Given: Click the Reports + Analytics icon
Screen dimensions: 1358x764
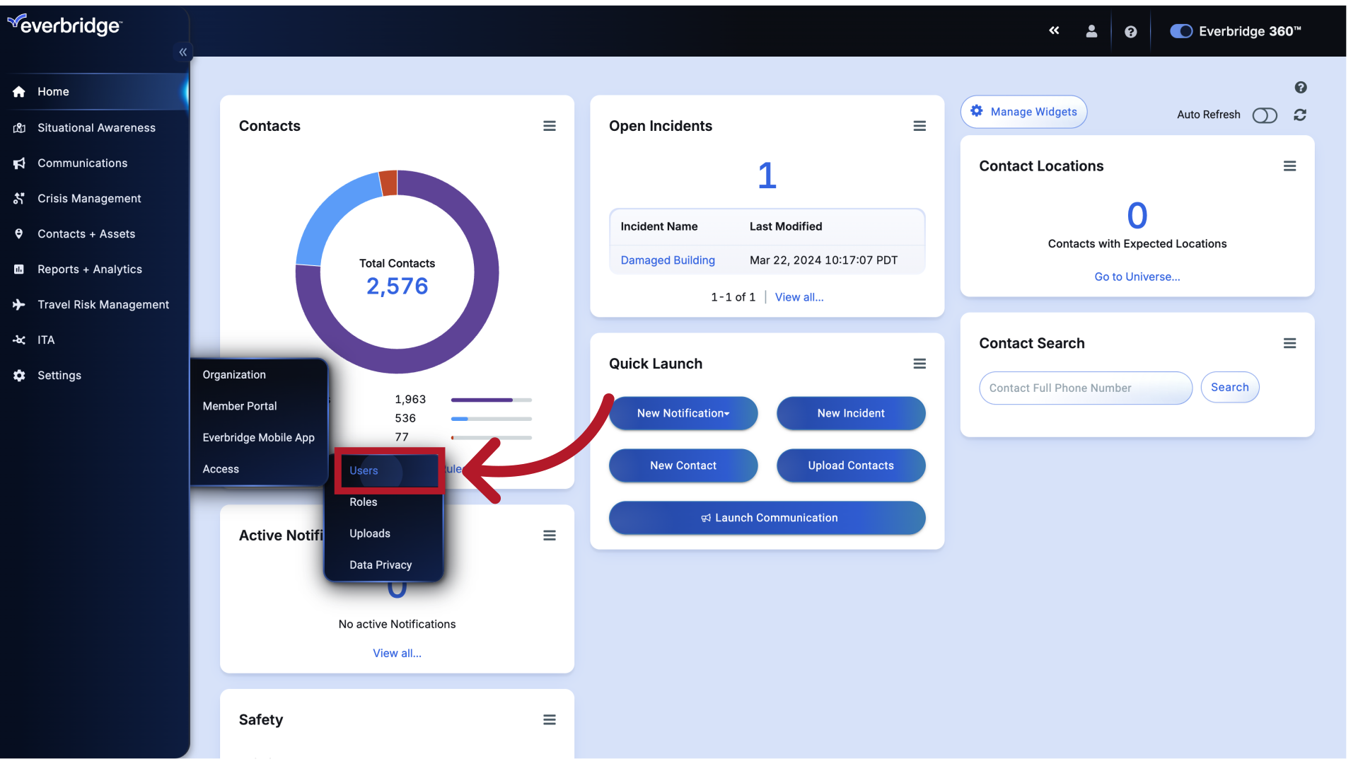Looking at the screenshot, I should pyautogui.click(x=19, y=269).
